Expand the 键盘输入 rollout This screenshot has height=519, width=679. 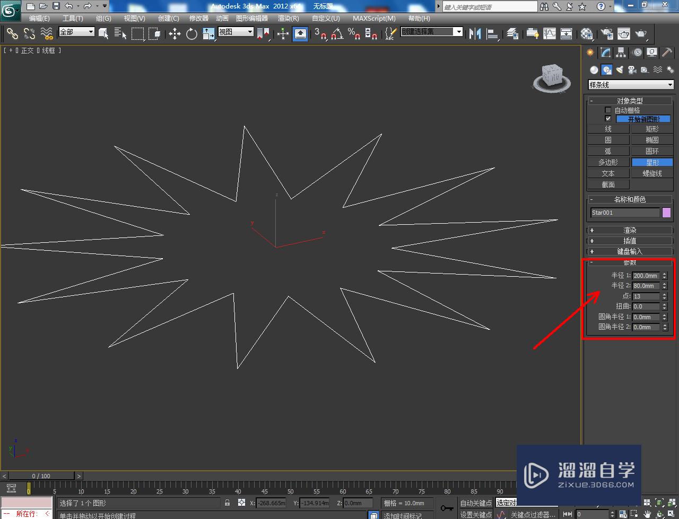[630, 251]
